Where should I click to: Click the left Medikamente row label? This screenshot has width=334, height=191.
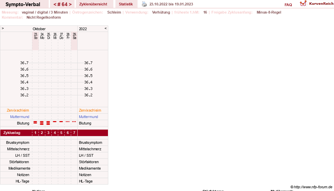(x=19, y=168)
